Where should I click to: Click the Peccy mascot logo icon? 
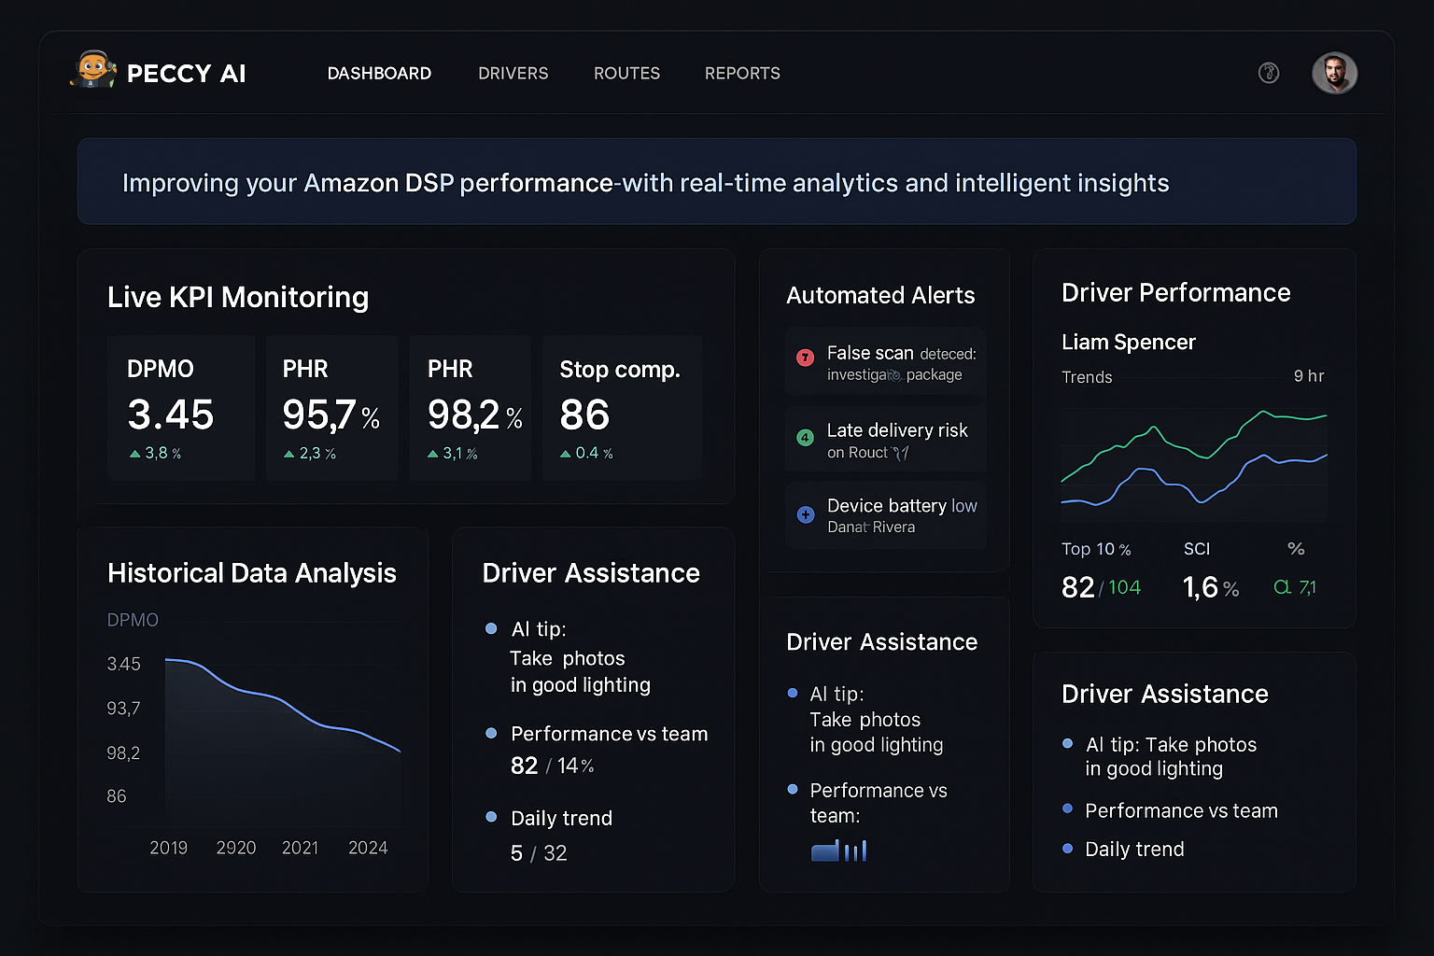click(x=92, y=70)
